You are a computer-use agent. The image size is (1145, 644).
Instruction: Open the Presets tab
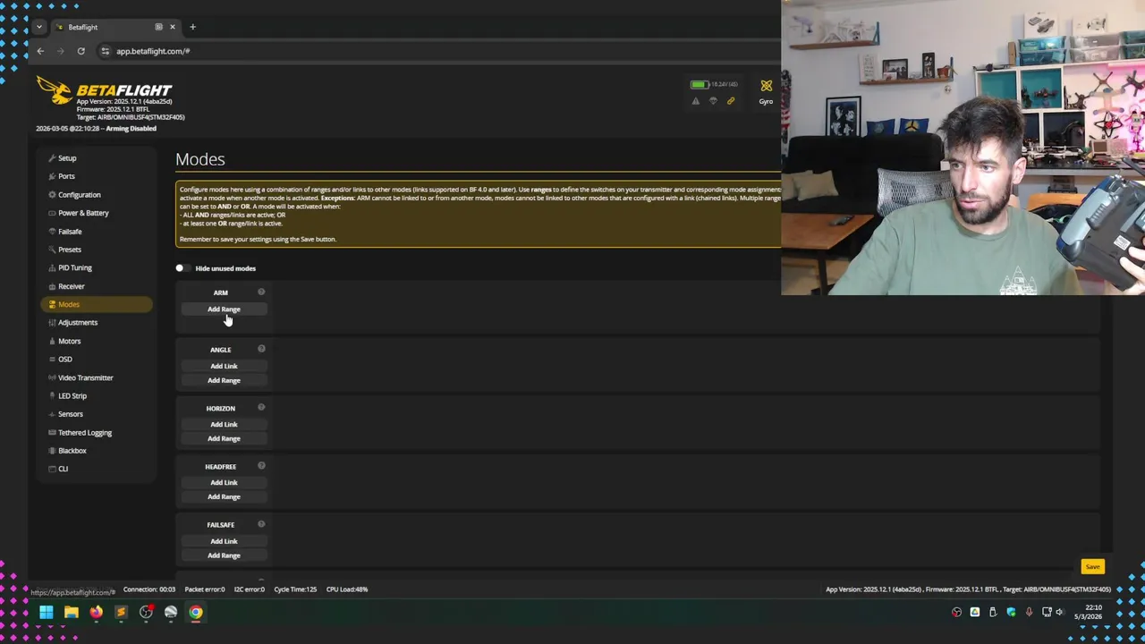tap(96, 250)
